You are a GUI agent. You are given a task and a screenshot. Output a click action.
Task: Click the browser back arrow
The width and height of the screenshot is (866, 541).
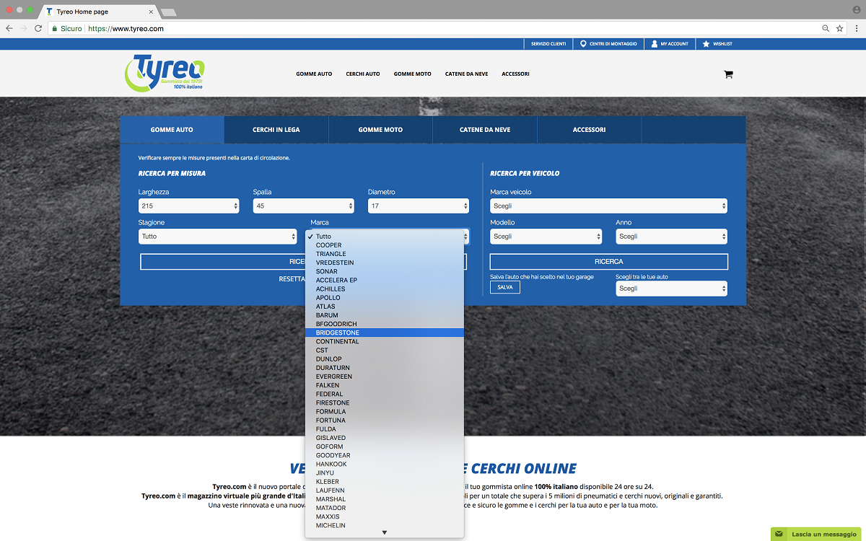[9, 28]
